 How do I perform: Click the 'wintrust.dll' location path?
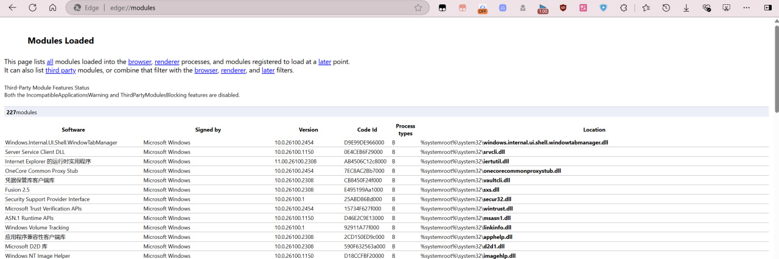(466, 209)
